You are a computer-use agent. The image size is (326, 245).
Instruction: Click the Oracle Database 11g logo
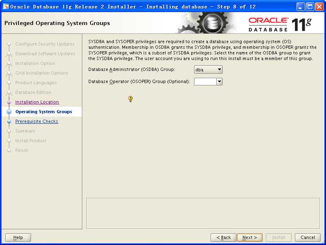tap(280, 25)
